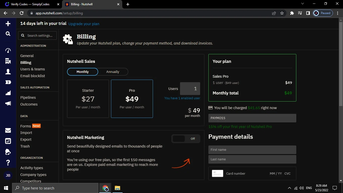
Task: Reload the page with refresh icon
Action: point(22,13)
